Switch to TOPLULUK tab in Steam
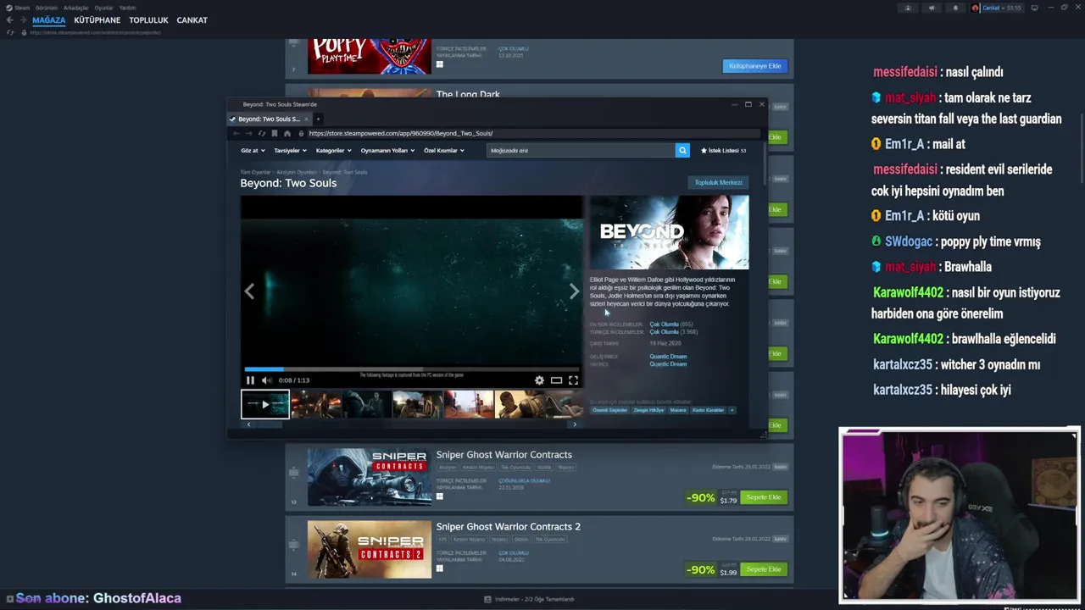1085x610 pixels. (x=148, y=19)
